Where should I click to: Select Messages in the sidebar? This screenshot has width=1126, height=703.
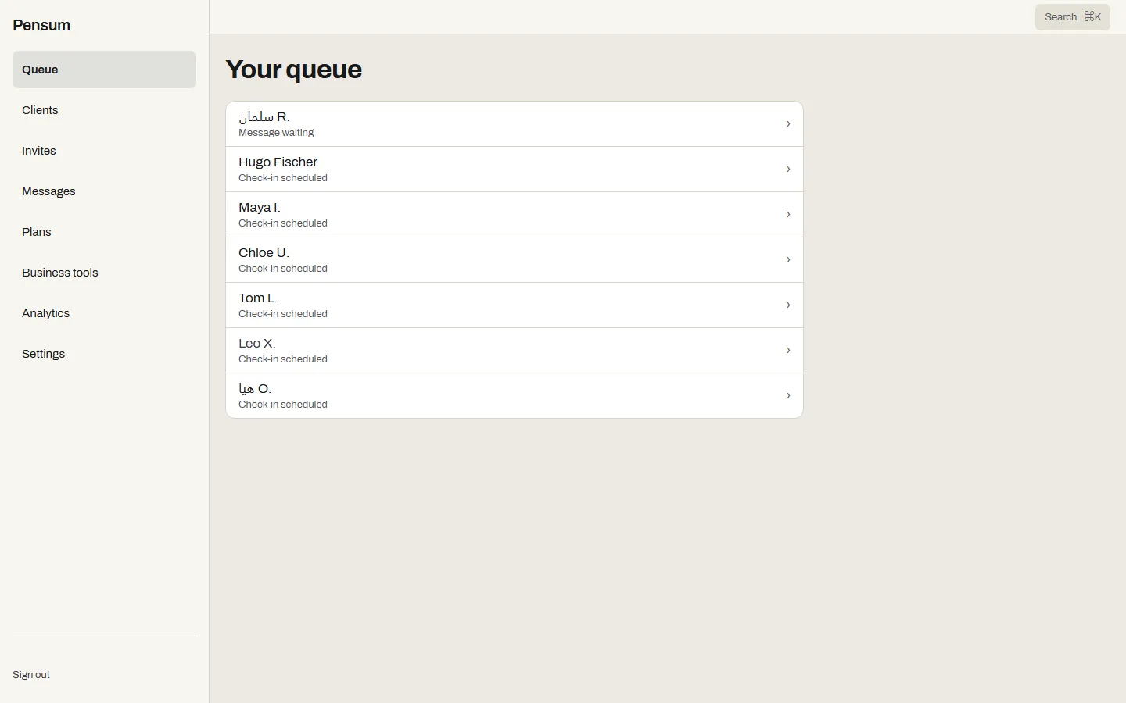pyautogui.click(x=104, y=191)
